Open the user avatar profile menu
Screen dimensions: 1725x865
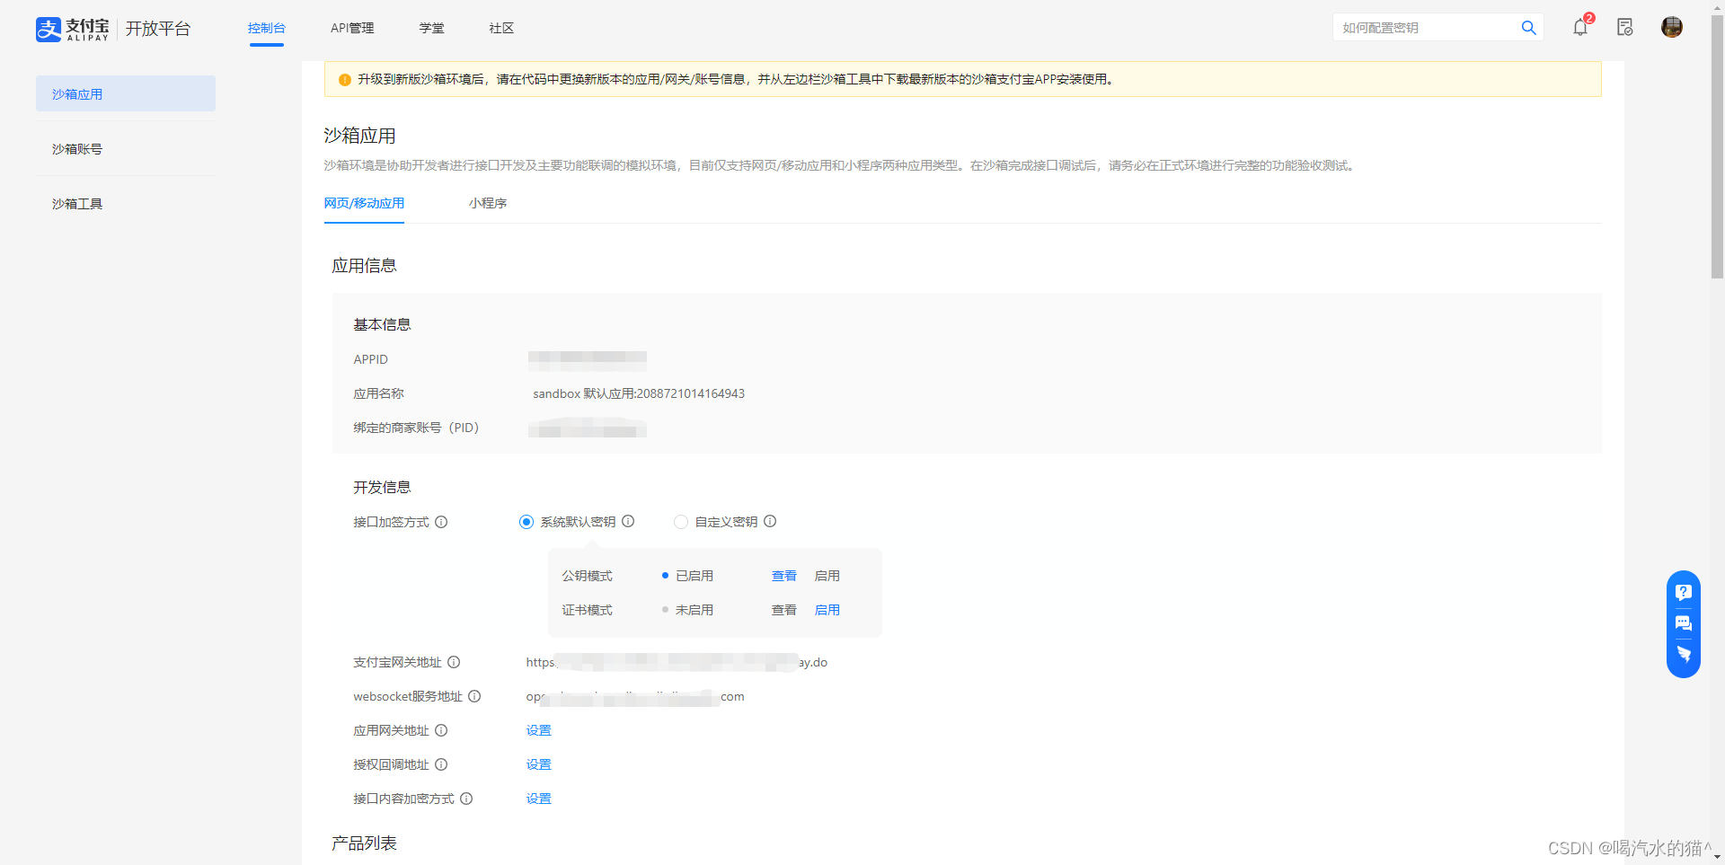click(x=1671, y=28)
